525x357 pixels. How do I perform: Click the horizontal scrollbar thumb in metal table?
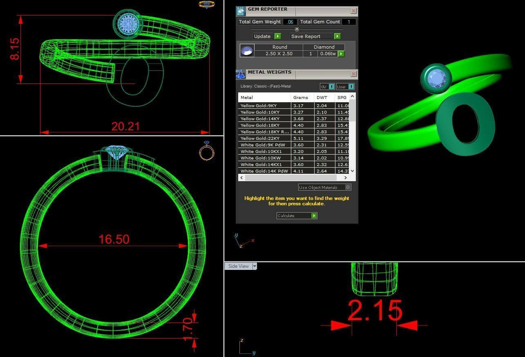coord(290,178)
